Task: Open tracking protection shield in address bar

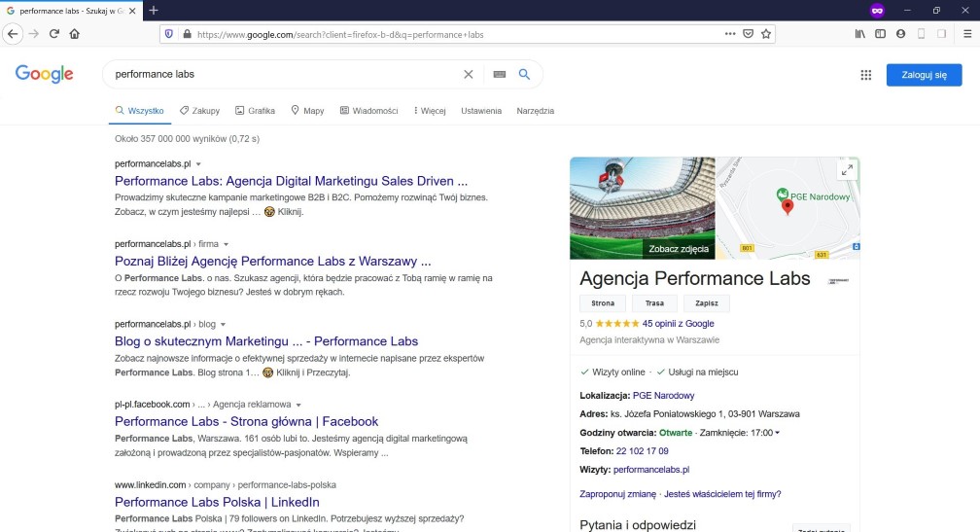Action: click(x=169, y=34)
